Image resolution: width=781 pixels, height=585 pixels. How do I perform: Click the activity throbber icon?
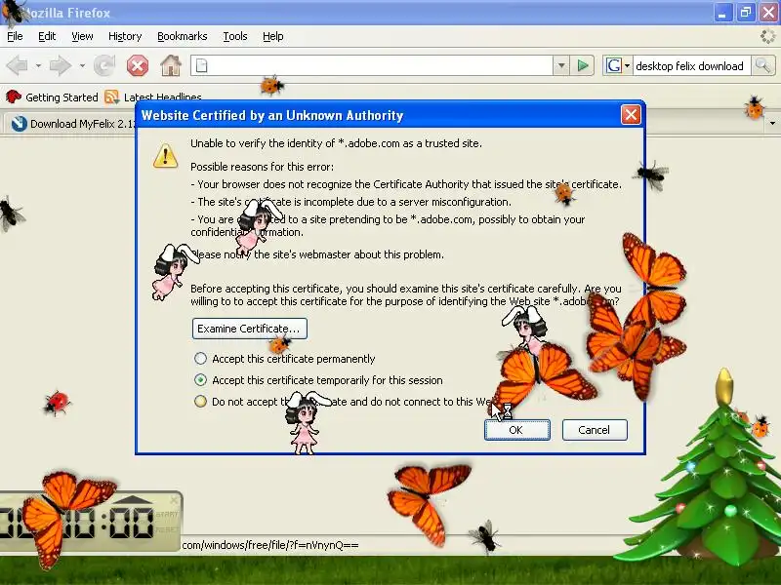pos(767,36)
